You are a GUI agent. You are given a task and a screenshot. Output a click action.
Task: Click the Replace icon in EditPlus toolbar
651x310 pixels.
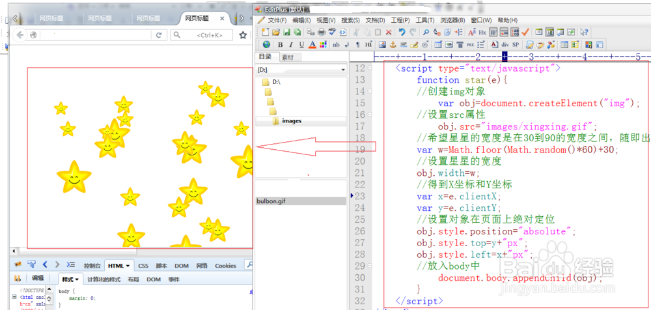pyautogui.click(x=437, y=32)
